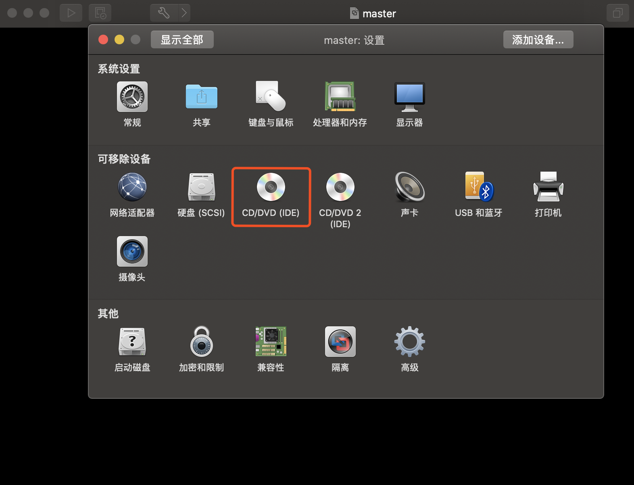Open 加密和限制 encryption and restrictions
The height and width of the screenshot is (485, 634).
[x=201, y=341]
